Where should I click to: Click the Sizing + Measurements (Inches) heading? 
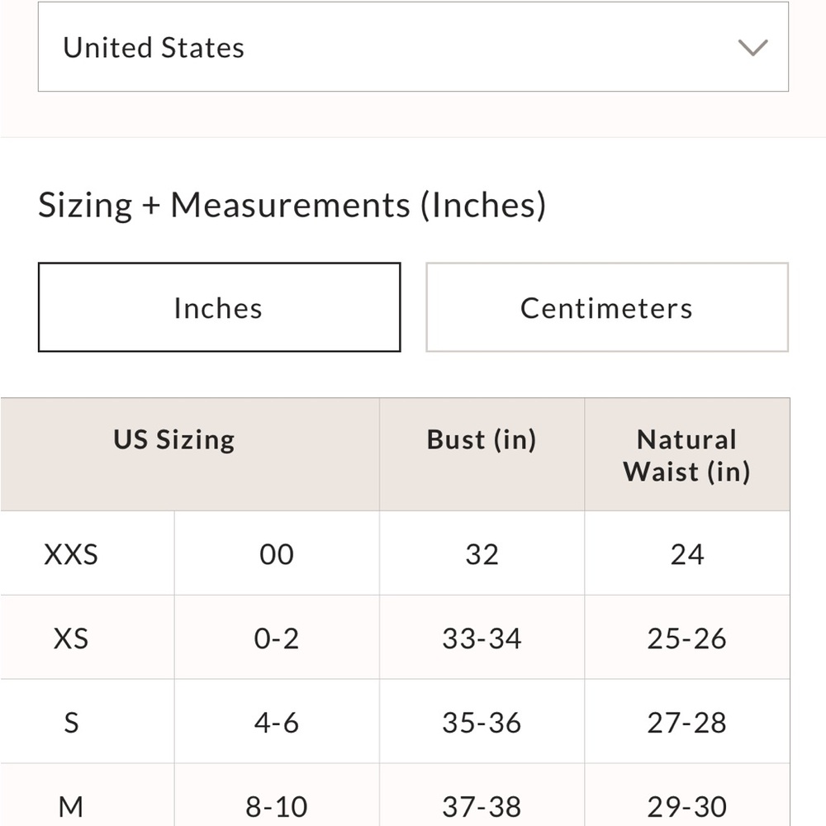(292, 205)
